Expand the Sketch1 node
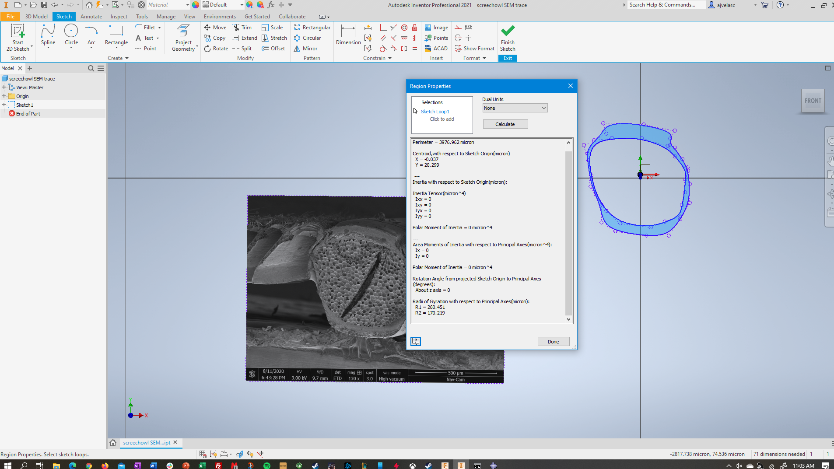This screenshot has height=469, width=834. coord(4,105)
